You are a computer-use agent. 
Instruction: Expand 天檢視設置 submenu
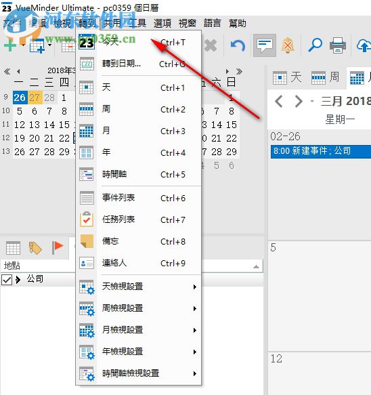(x=139, y=287)
